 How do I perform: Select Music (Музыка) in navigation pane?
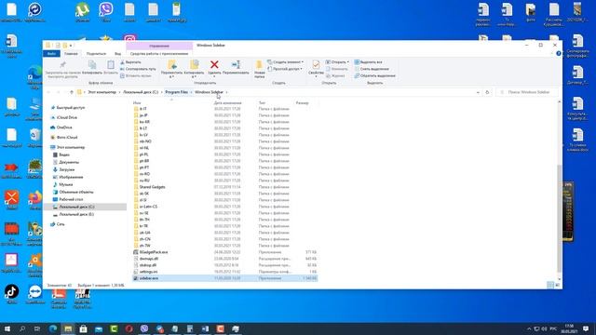coord(65,184)
